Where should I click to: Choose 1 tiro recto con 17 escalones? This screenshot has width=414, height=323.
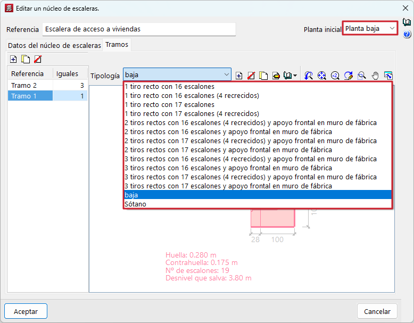click(x=258, y=105)
